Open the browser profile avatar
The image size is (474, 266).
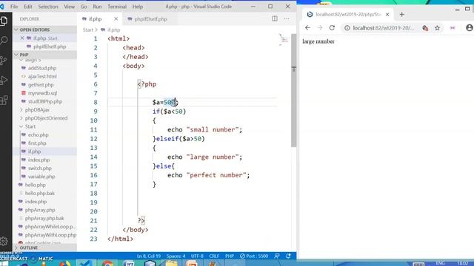coord(469,28)
